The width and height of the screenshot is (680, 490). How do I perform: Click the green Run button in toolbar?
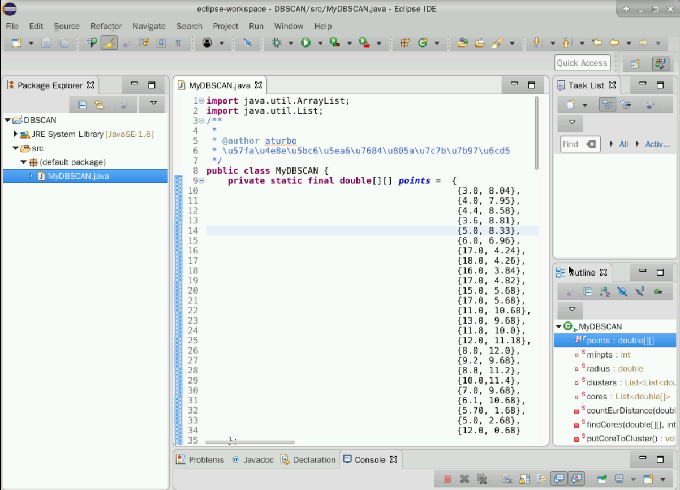click(305, 42)
